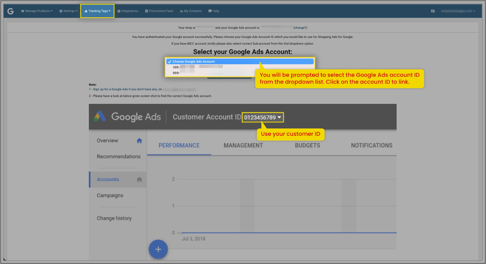Image resolution: width=486 pixels, height=264 pixels.
Task: Open the Help menu item
Action: point(214,11)
